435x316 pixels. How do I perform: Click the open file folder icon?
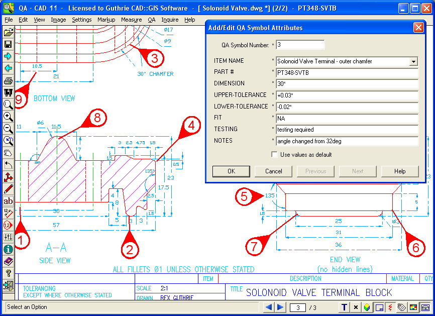coord(9,33)
